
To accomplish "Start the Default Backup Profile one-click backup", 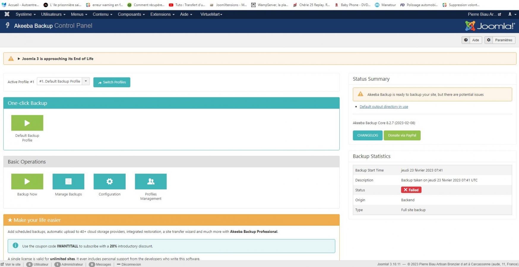I will (x=27, y=123).
